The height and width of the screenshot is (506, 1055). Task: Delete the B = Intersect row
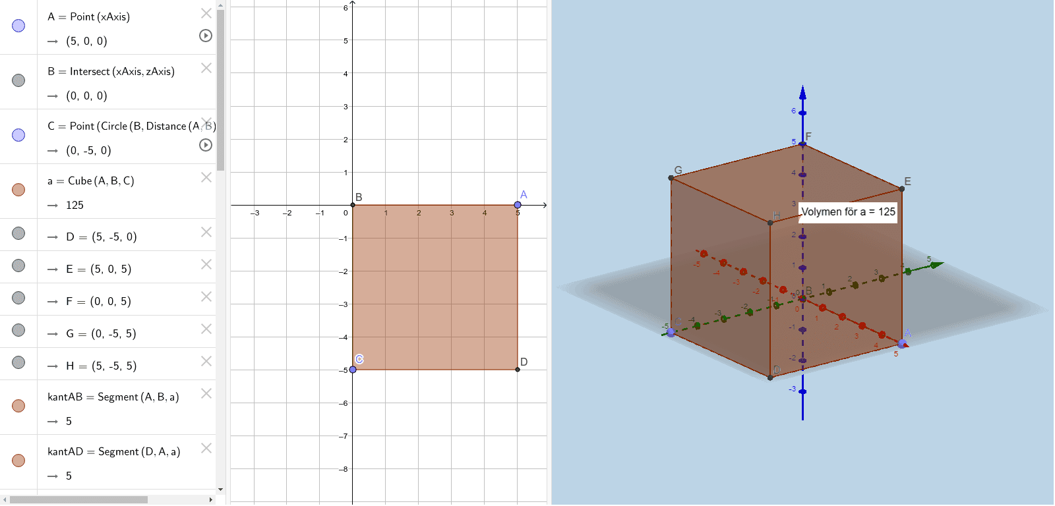pyautogui.click(x=206, y=68)
